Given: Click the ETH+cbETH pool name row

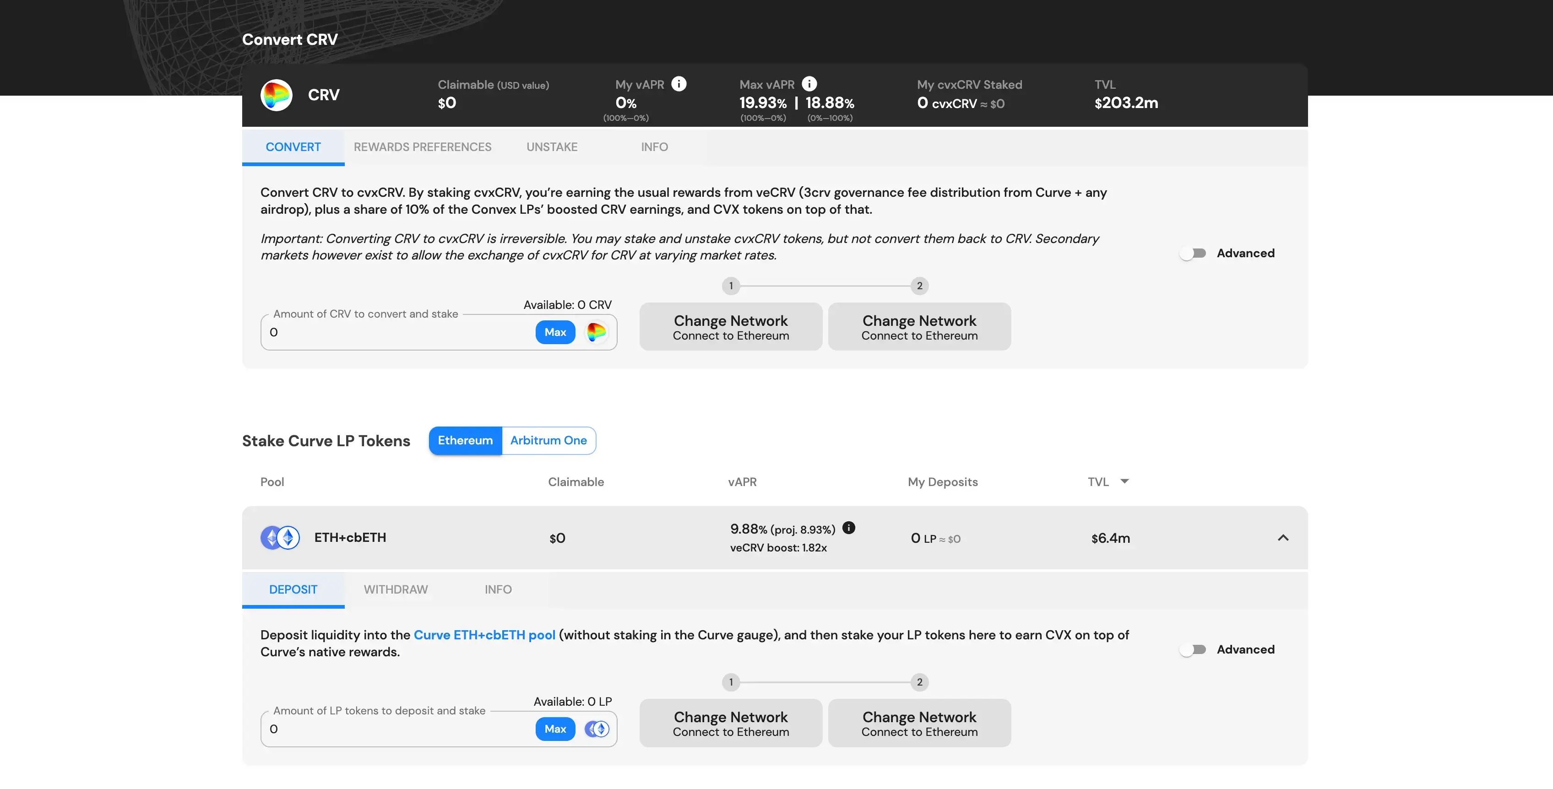Looking at the screenshot, I should 350,538.
